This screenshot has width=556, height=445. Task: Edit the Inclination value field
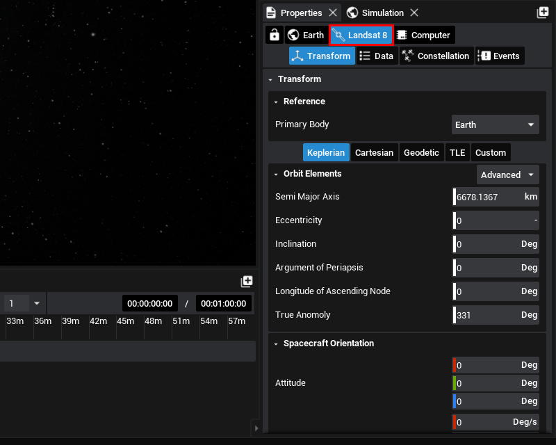(x=496, y=244)
